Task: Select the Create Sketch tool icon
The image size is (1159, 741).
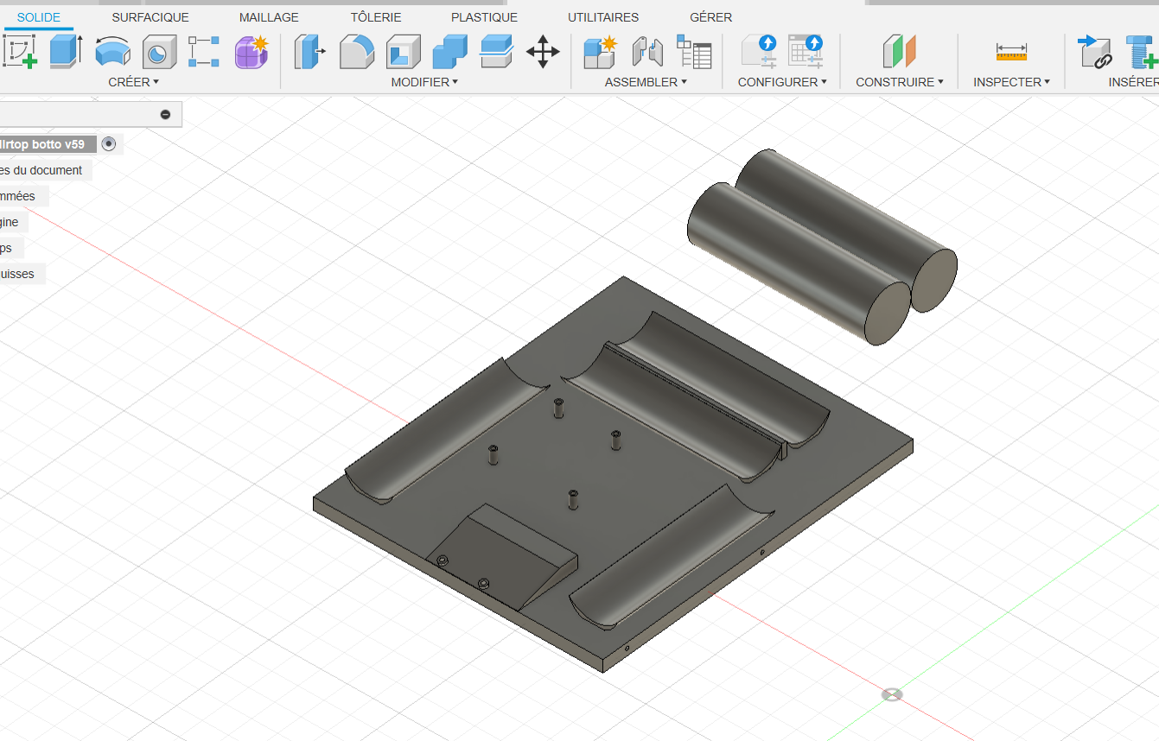Action: pyautogui.click(x=19, y=52)
